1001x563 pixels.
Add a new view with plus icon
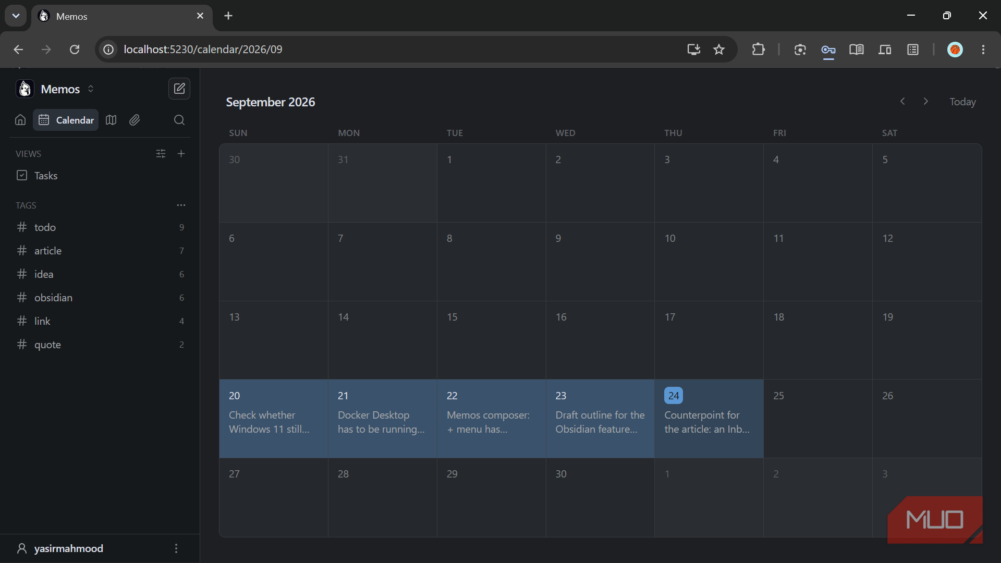pos(181,153)
